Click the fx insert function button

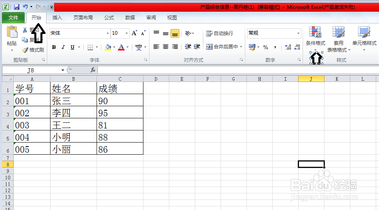[x=93, y=70]
